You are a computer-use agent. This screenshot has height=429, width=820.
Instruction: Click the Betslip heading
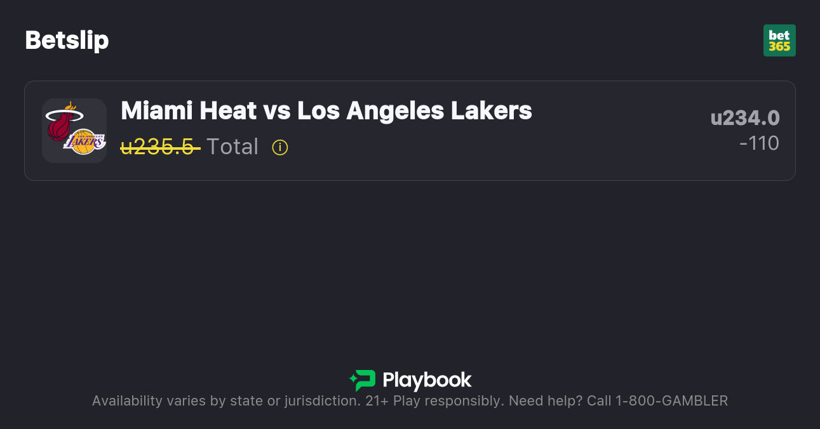click(67, 41)
